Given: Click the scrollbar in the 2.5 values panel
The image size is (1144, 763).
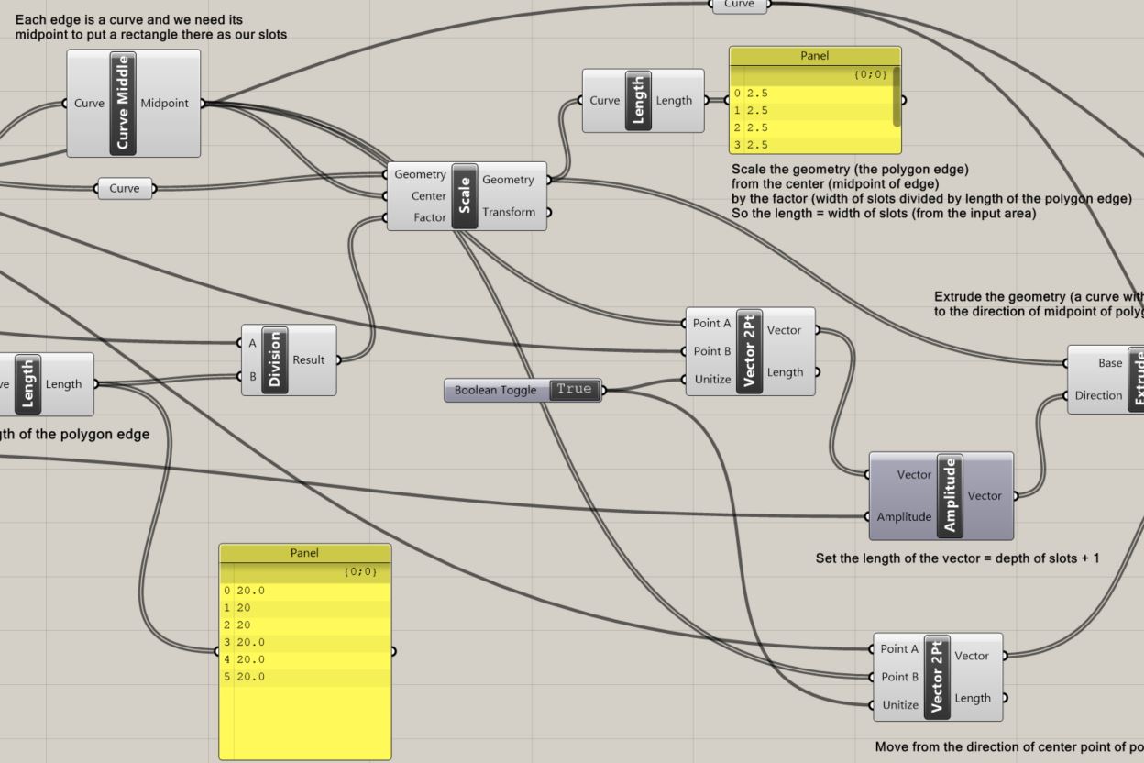Looking at the screenshot, I should click(896, 95).
